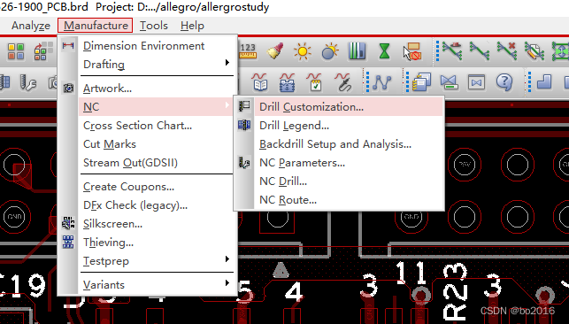Click the screw and wrench toolbar icon
Screen dimensions: 569x324
(28, 82)
